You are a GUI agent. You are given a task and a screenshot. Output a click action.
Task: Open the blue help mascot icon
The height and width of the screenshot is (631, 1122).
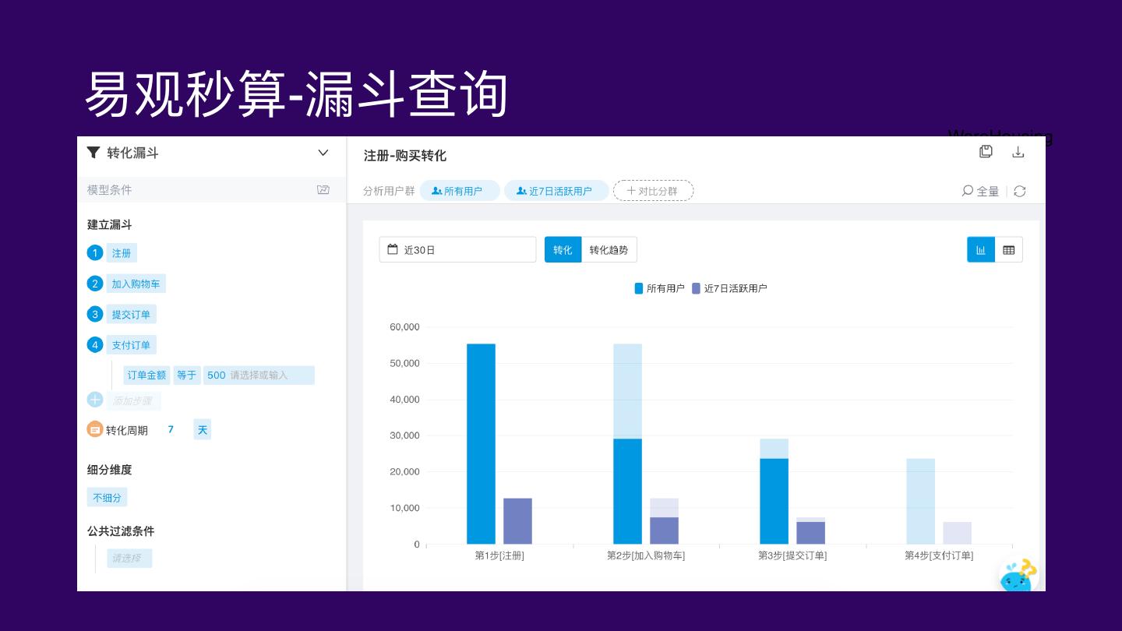click(1019, 576)
